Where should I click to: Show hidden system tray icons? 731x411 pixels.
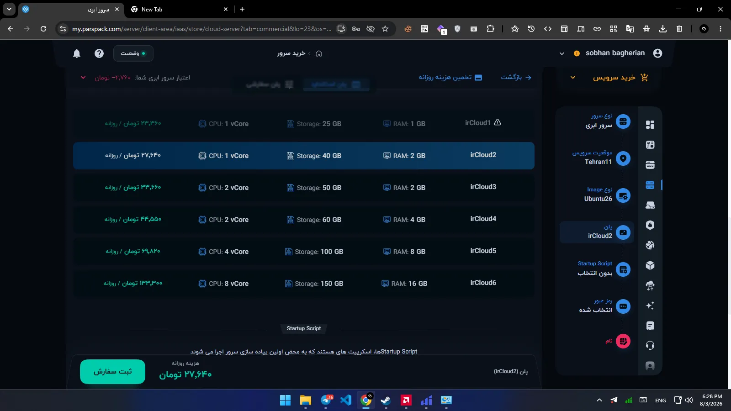(599, 400)
